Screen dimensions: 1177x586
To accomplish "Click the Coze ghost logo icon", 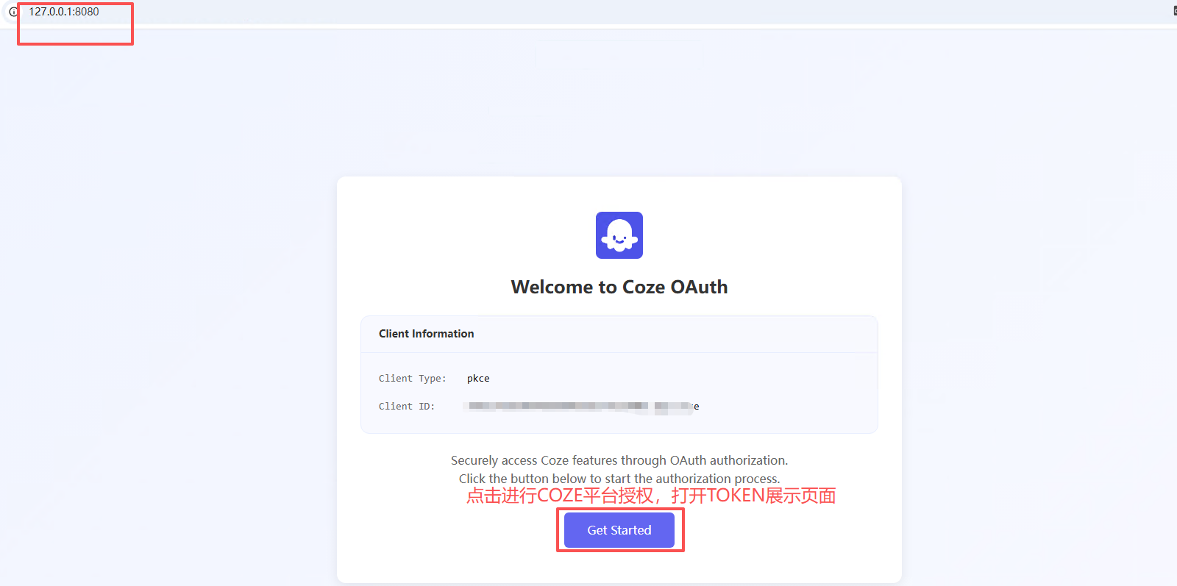I will coord(619,235).
